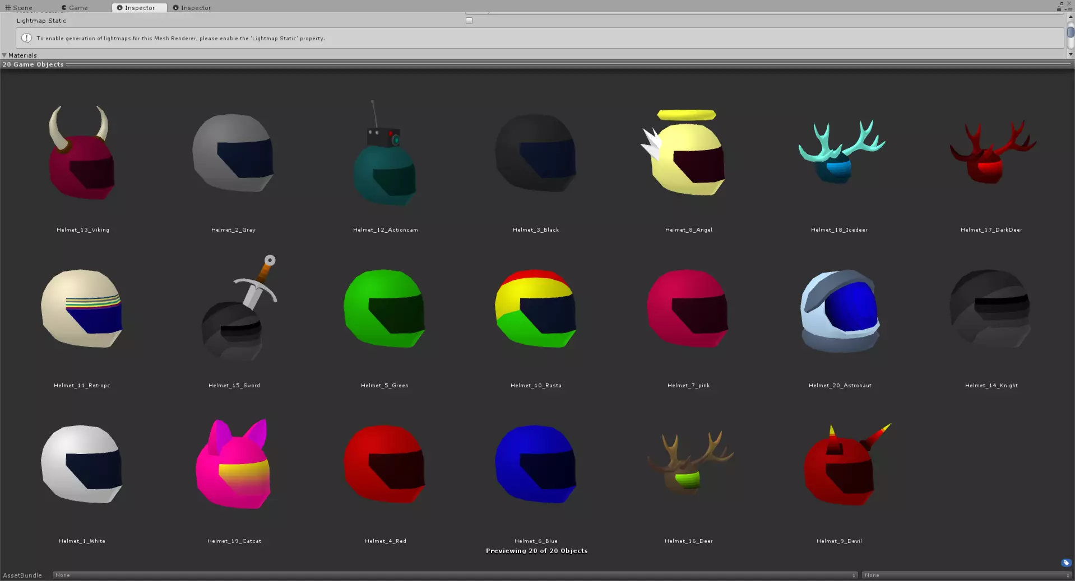The width and height of the screenshot is (1075, 581).
Task: Enable the Lightmap Static checkbox
Action: coord(469,21)
